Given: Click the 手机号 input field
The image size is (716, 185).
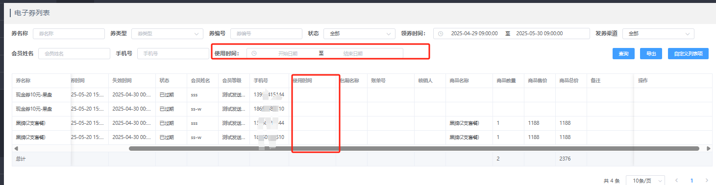Looking at the screenshot, I should (x=173, y=53).
